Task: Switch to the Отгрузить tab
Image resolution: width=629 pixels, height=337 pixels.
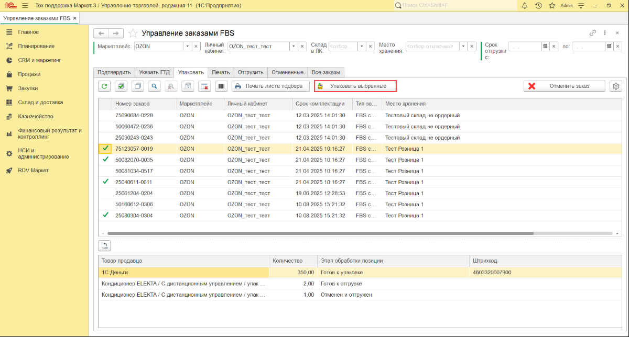Action: coord(251,72)
